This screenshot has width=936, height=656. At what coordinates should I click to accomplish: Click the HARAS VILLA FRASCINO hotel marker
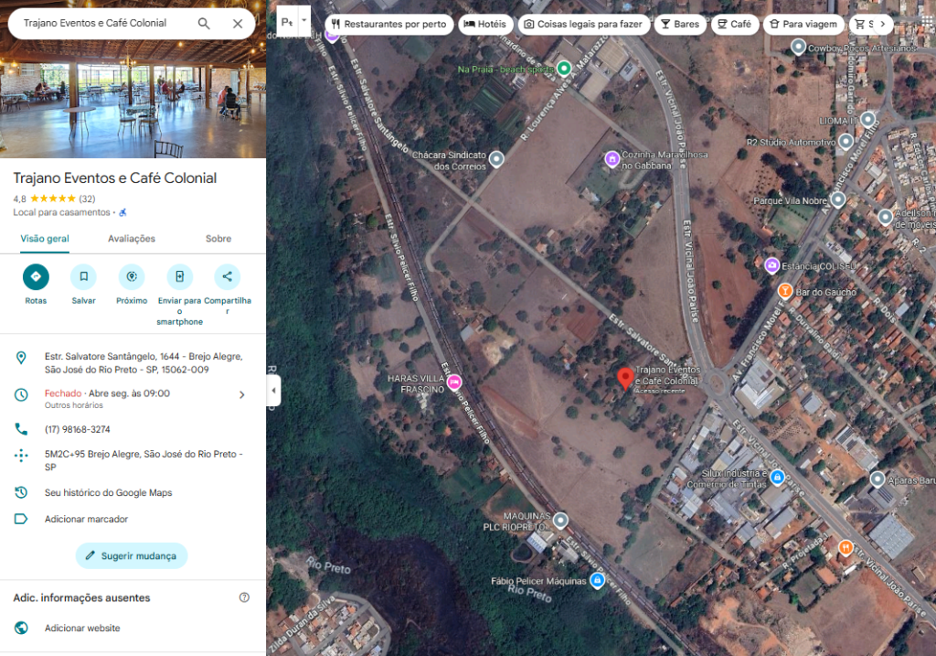pos(453,382)
